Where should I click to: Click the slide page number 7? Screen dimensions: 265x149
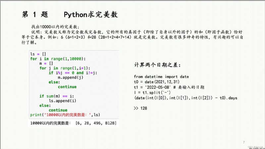[244, 142]
